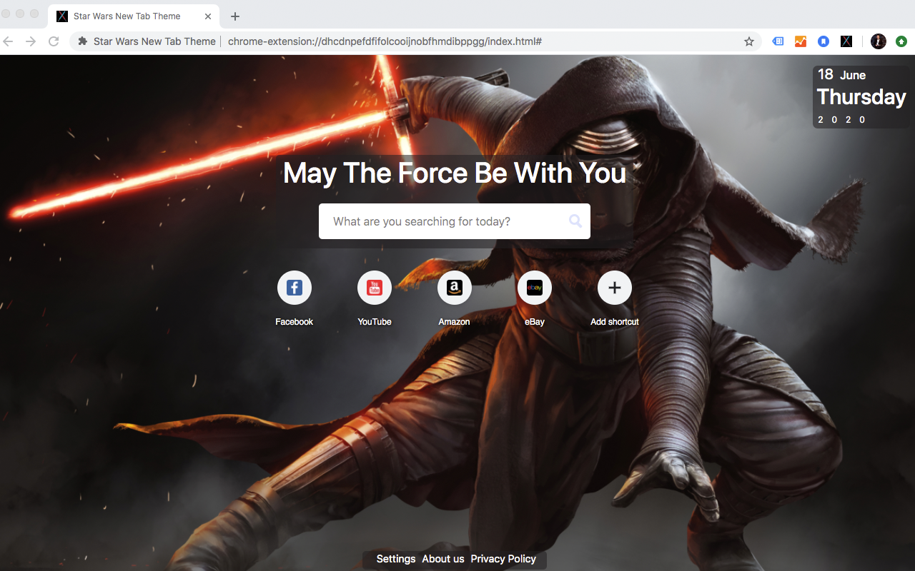Click the Add shortcut plus icon
The image size is (915, 571).
click(615, 288)
